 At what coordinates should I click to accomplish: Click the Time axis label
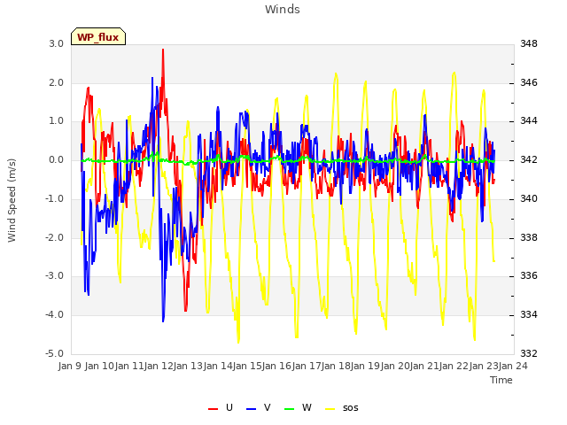(501, 380)
